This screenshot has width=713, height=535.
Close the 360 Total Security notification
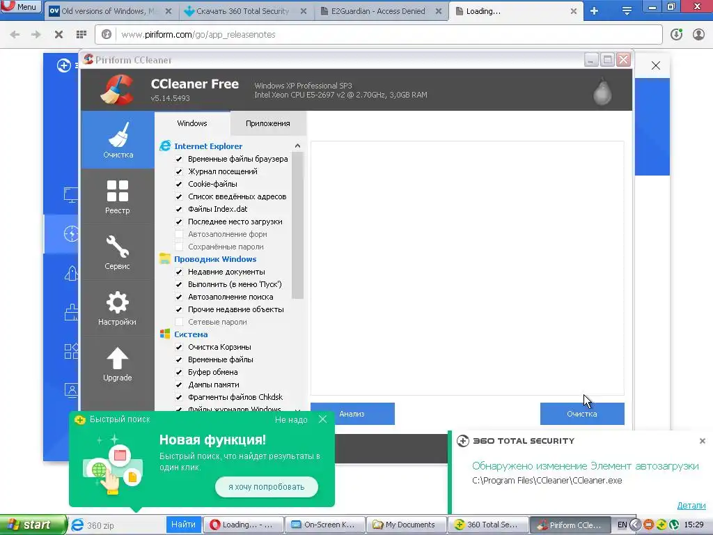[702, 441]
